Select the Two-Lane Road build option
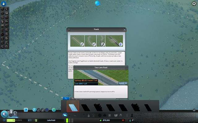This screenshot has height=123, width=198. 73,106
